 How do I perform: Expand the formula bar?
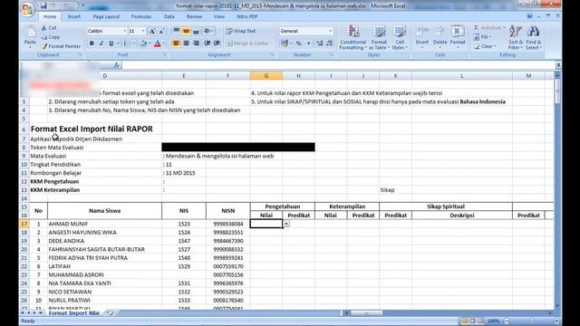(x=558, y=65)
